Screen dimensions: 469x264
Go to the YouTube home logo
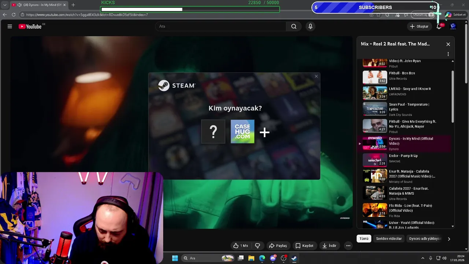click(30, 26)
